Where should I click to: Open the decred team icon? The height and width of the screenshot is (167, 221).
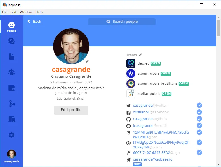[x=131, y=63]
